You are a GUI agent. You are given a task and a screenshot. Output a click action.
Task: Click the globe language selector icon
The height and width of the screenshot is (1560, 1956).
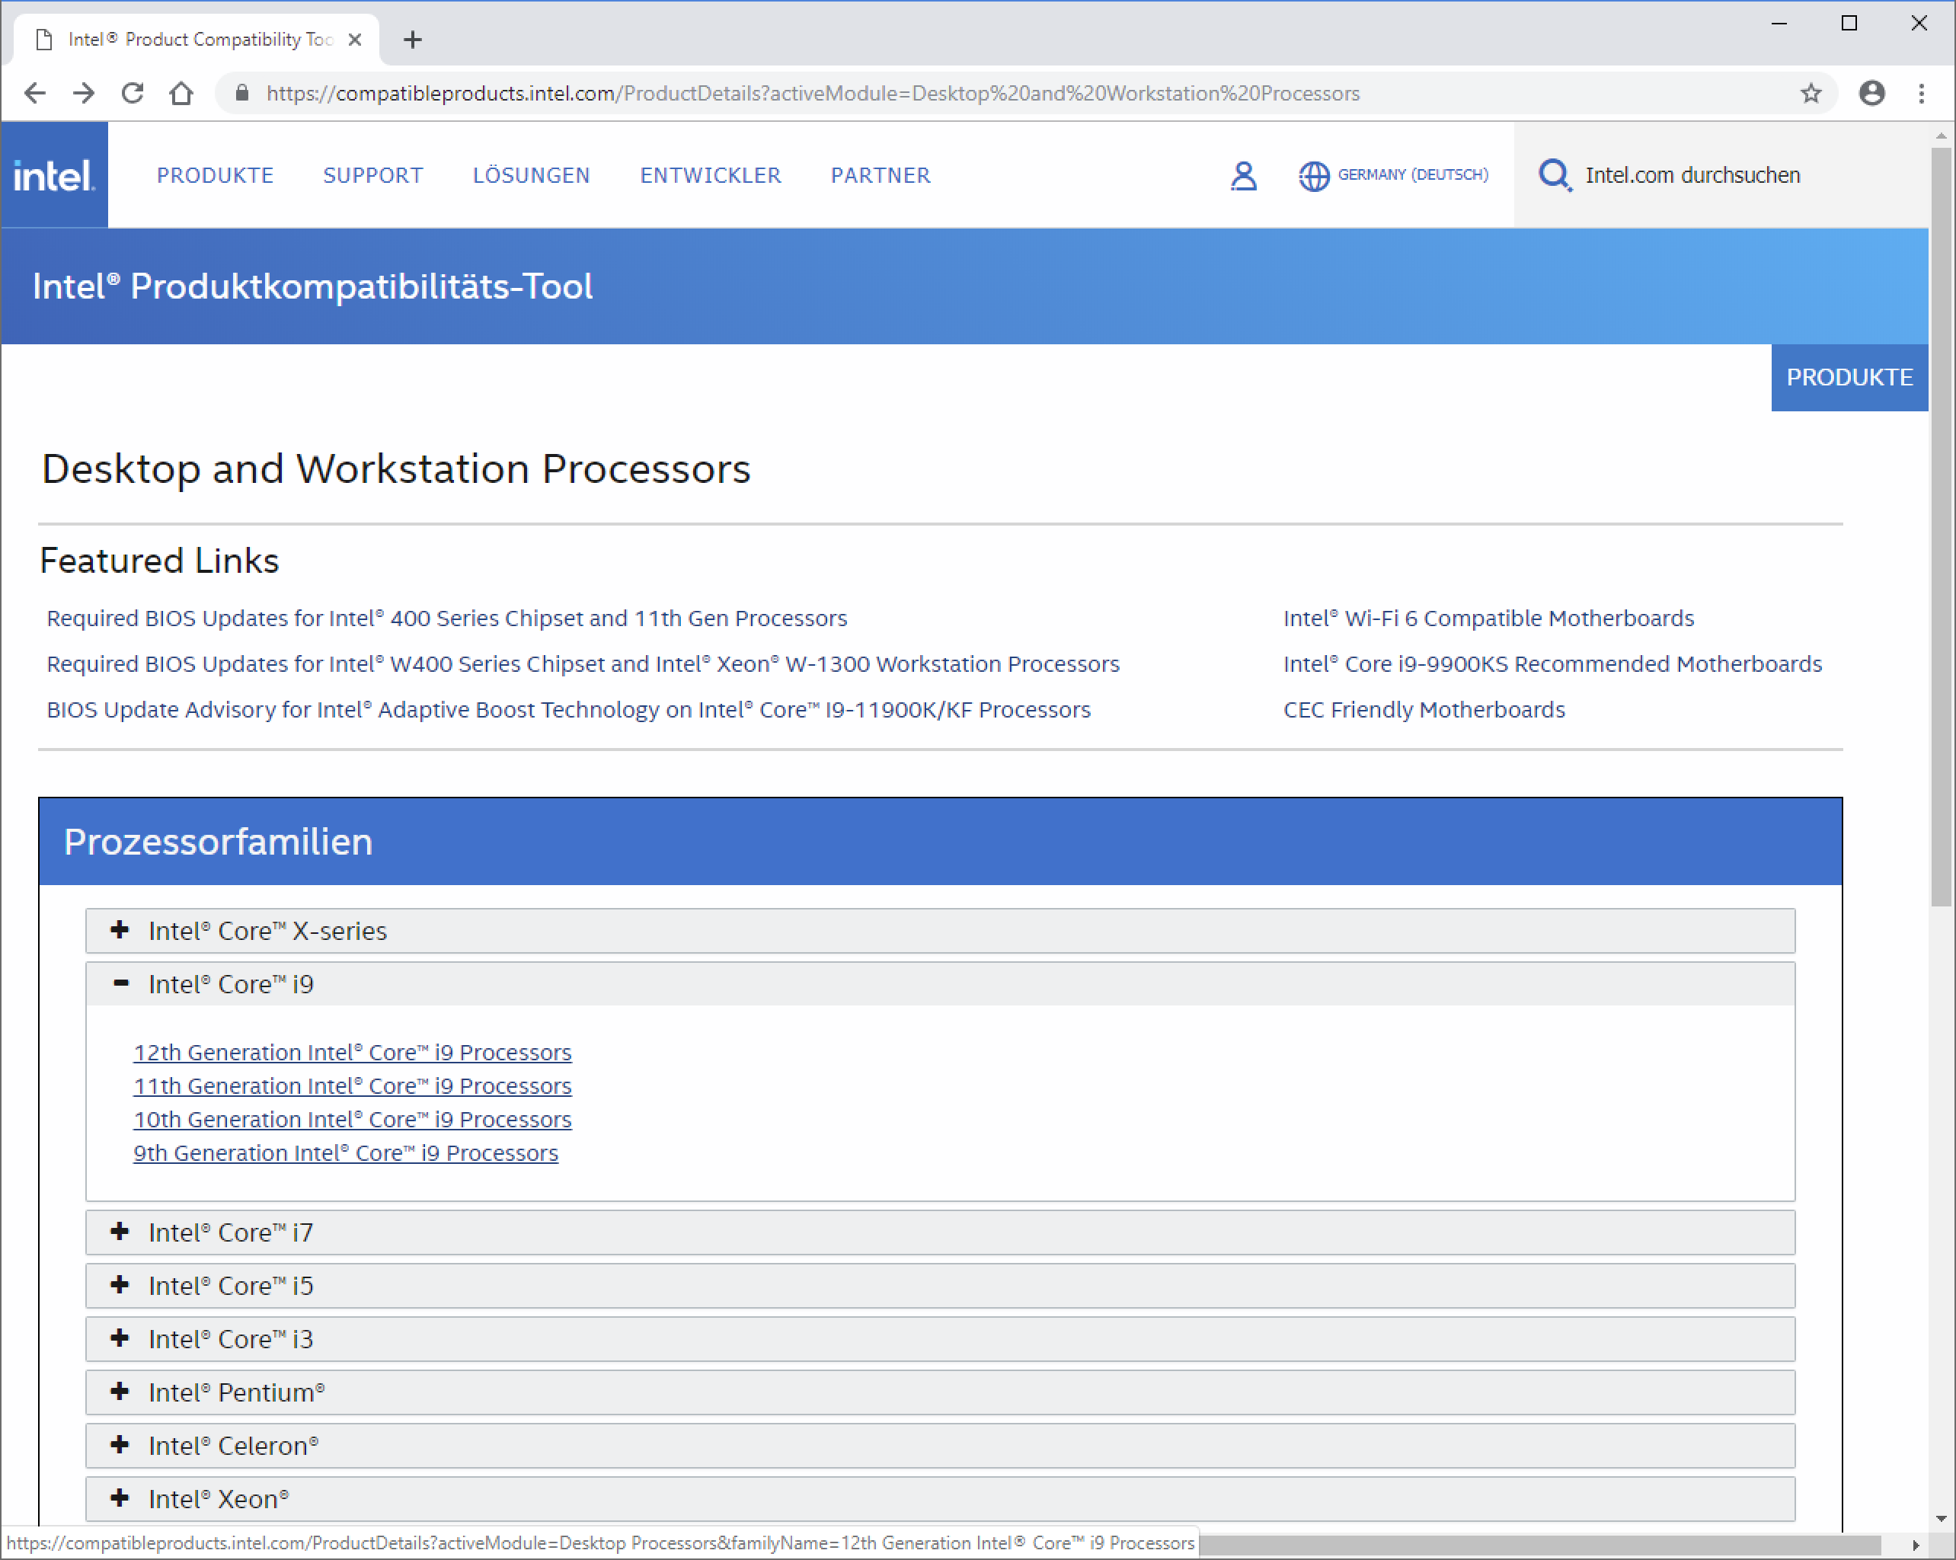(x=1313, y=175)
